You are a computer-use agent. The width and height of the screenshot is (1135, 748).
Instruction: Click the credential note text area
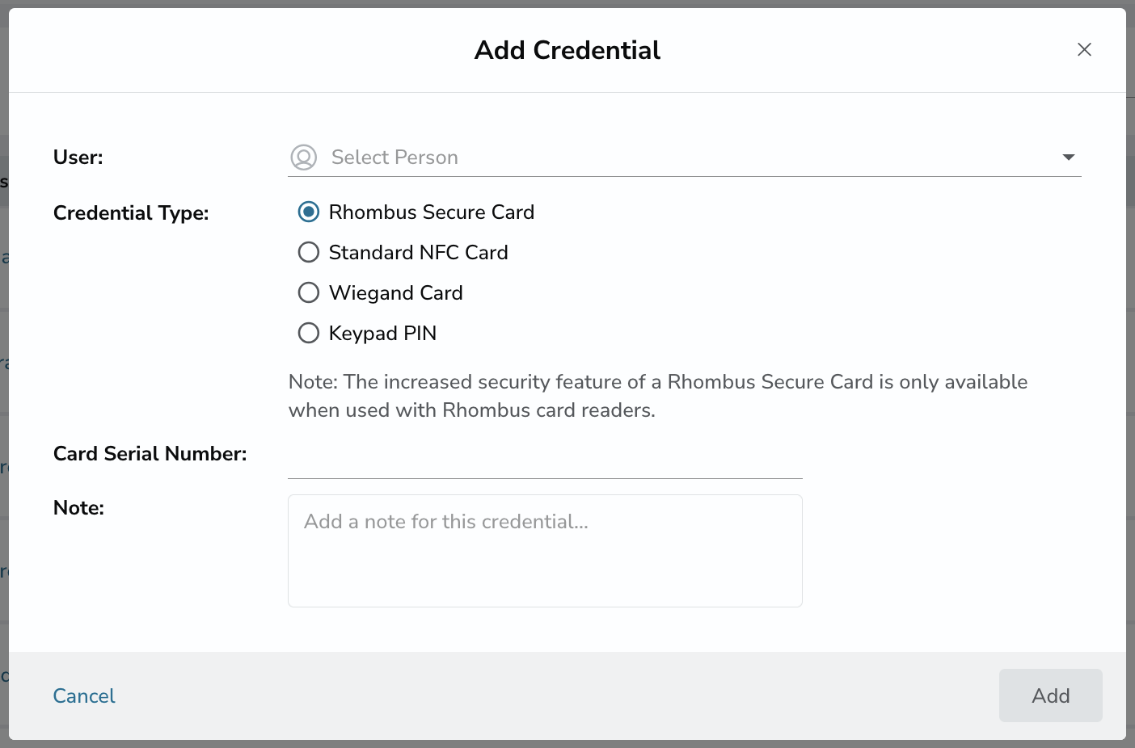click(545, 551)
